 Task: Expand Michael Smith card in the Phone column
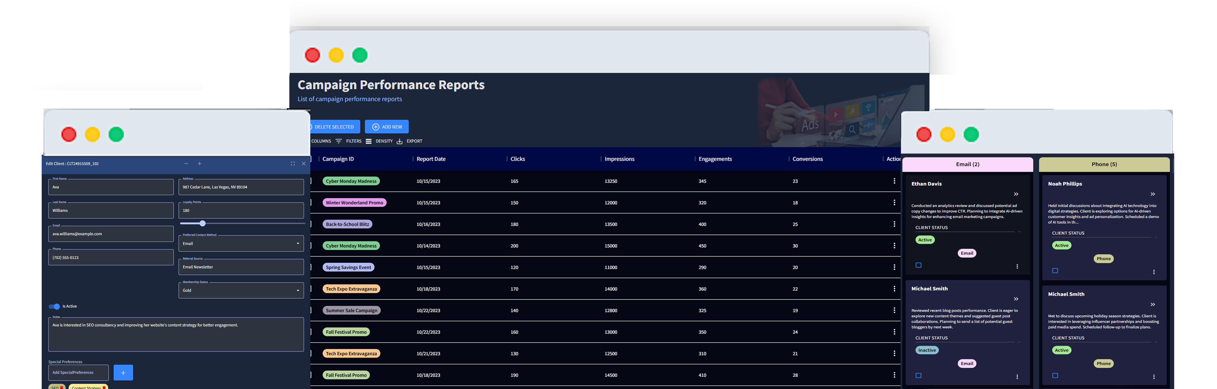[x=1152, y=305]
